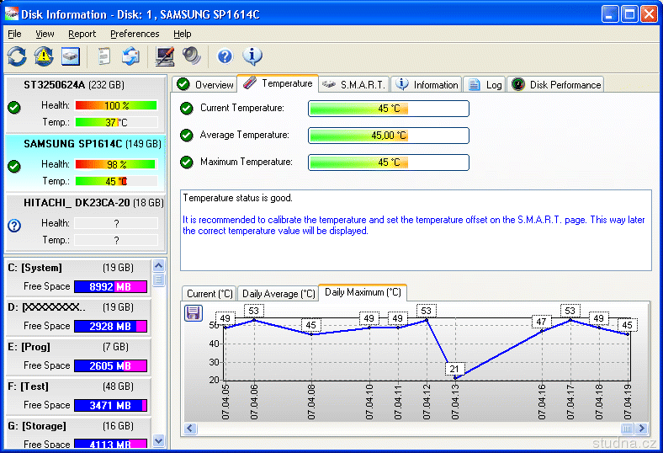Click the blue question mark help icon
The image size is (663, 453).
point(225,56)
